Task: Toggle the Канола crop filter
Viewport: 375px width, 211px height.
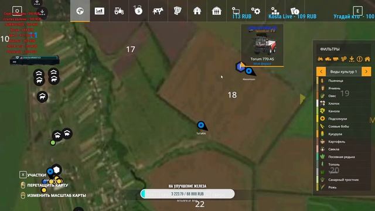Action: pyautogui.click(x=344, y=111)
